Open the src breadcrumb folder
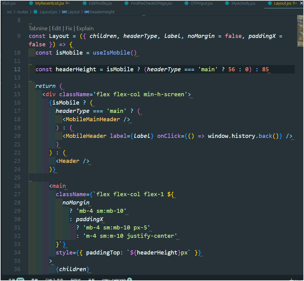304x281 pixels. [x=10, y=12]
